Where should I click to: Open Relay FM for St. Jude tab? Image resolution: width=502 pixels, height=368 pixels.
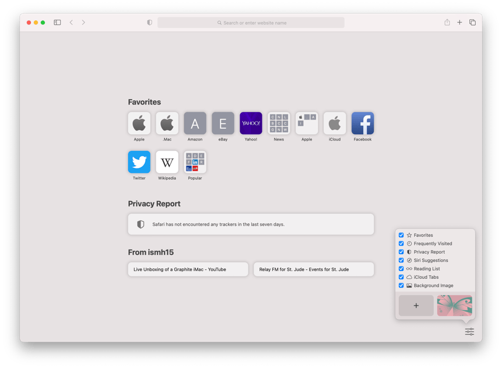pos(314,269)
